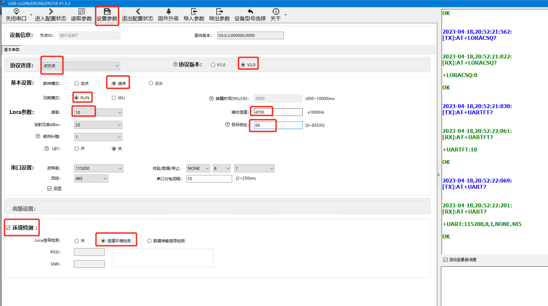Expand the 波特率 baud rate dropdown
This screenshot has height=306, width=548.
pos(98,168)
